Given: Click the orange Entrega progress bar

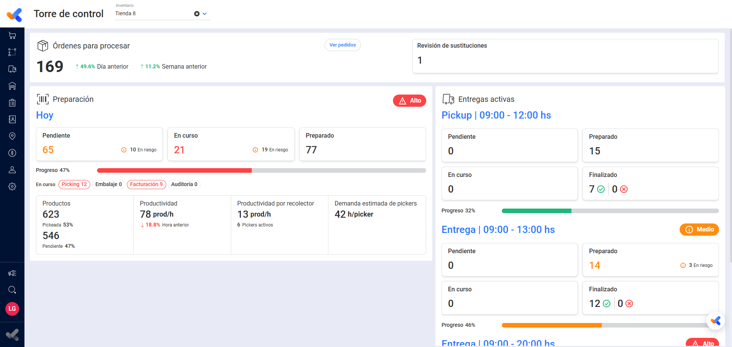Looking at the screenshot, I should 610,325.
